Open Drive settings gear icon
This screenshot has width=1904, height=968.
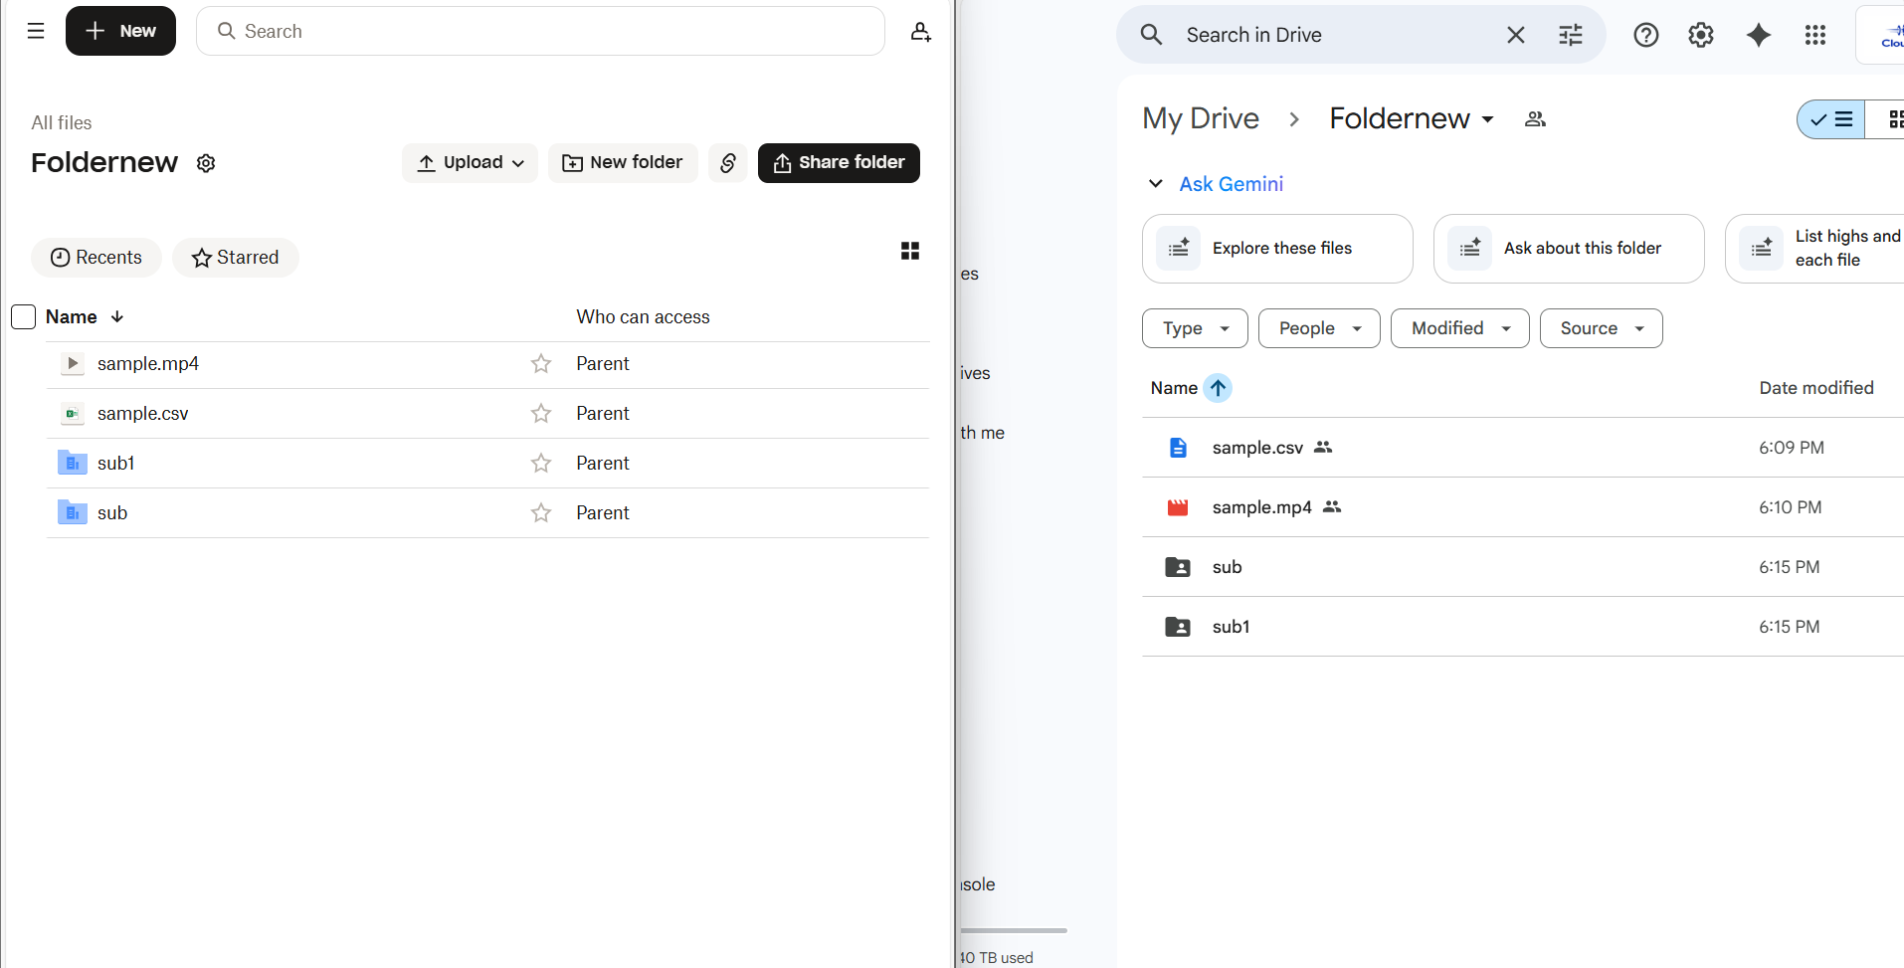click(1700, 35)
